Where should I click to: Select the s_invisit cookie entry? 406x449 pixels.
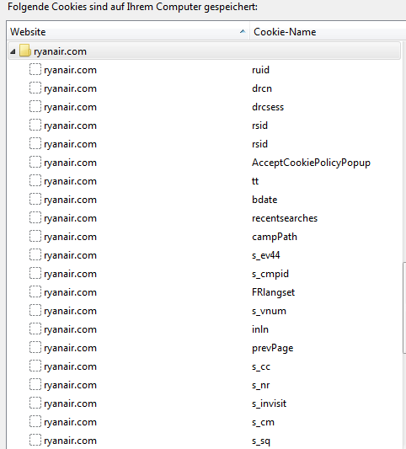coord(204,404)
